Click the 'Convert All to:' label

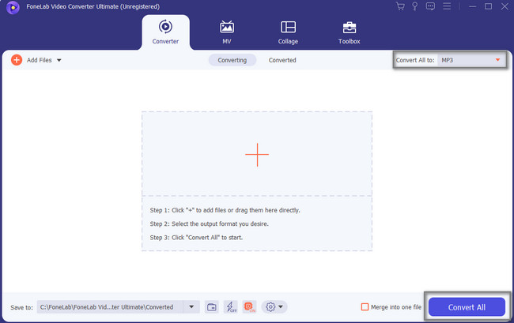pyautogui.click(x=415, y=60)
